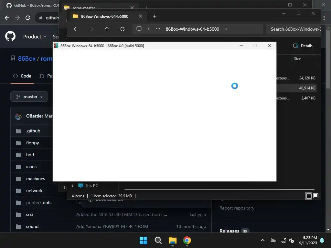Click the Search 86Box-Windows-64 field
The image size is (331, 248).
tap(294, 29)
